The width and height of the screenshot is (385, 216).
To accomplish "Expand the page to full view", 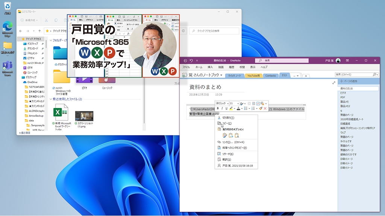I will 334,83.
